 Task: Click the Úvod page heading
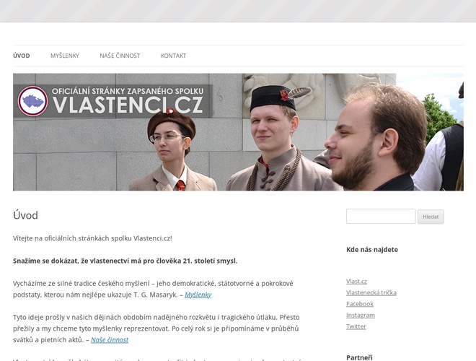pyautogui.click(x=25, y=215)
